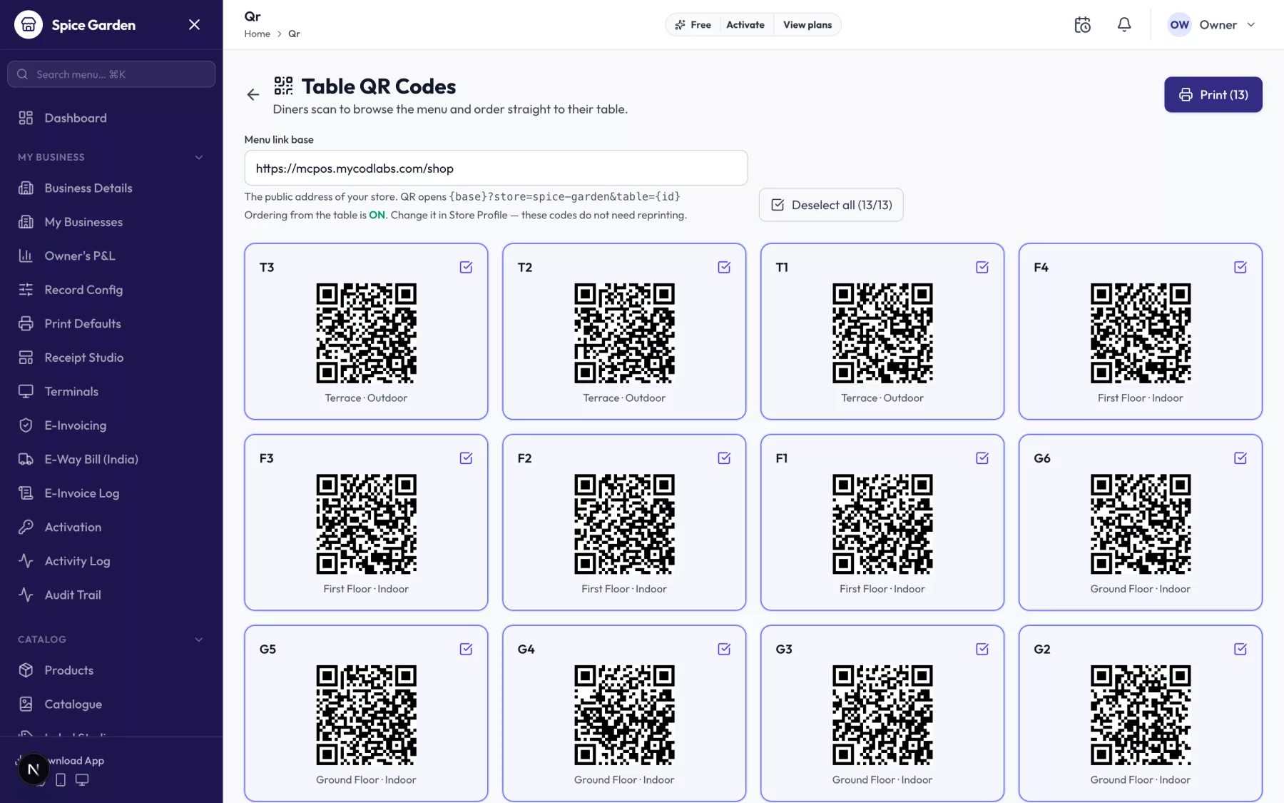Viewport: 1284px width, 803px height.
Task: Click the Print (13) button
Action: tap(1213, 95)
